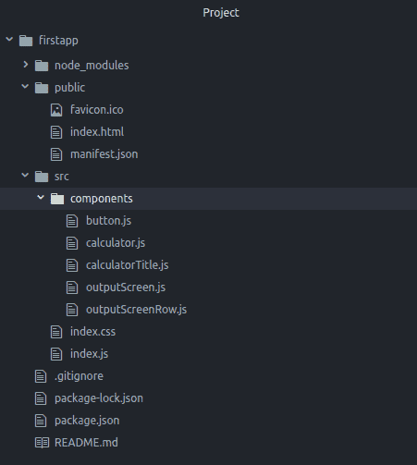Click the file icon next to button.js
The image size is (417, 465).
72,221
